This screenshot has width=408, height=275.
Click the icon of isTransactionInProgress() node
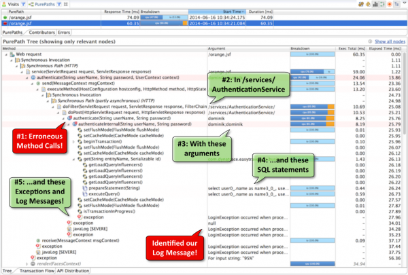[x=80, y=211]
